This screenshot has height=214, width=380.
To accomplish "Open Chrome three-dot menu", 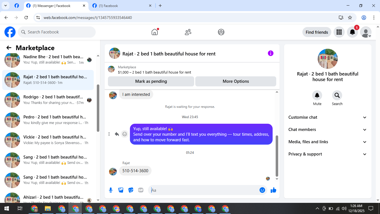I will point(374,18).
